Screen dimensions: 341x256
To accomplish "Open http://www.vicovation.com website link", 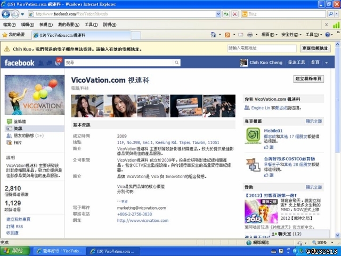I will pos(143,220).
